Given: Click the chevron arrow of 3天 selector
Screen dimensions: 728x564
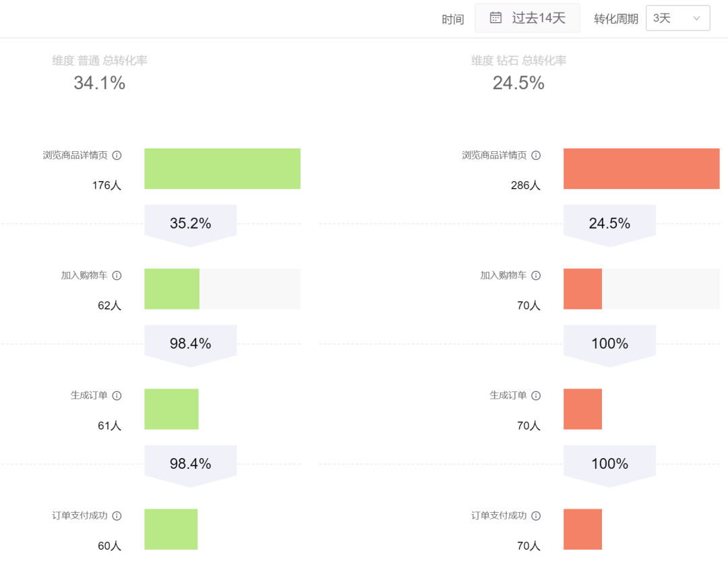Looking at the screenshot, I should click(x=697, y=19).
